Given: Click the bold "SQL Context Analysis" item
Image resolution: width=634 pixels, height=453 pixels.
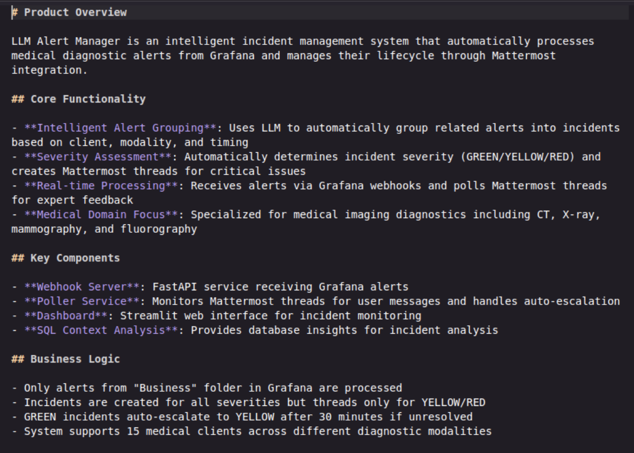Looking at the screenshot, I should coord(101,330).
